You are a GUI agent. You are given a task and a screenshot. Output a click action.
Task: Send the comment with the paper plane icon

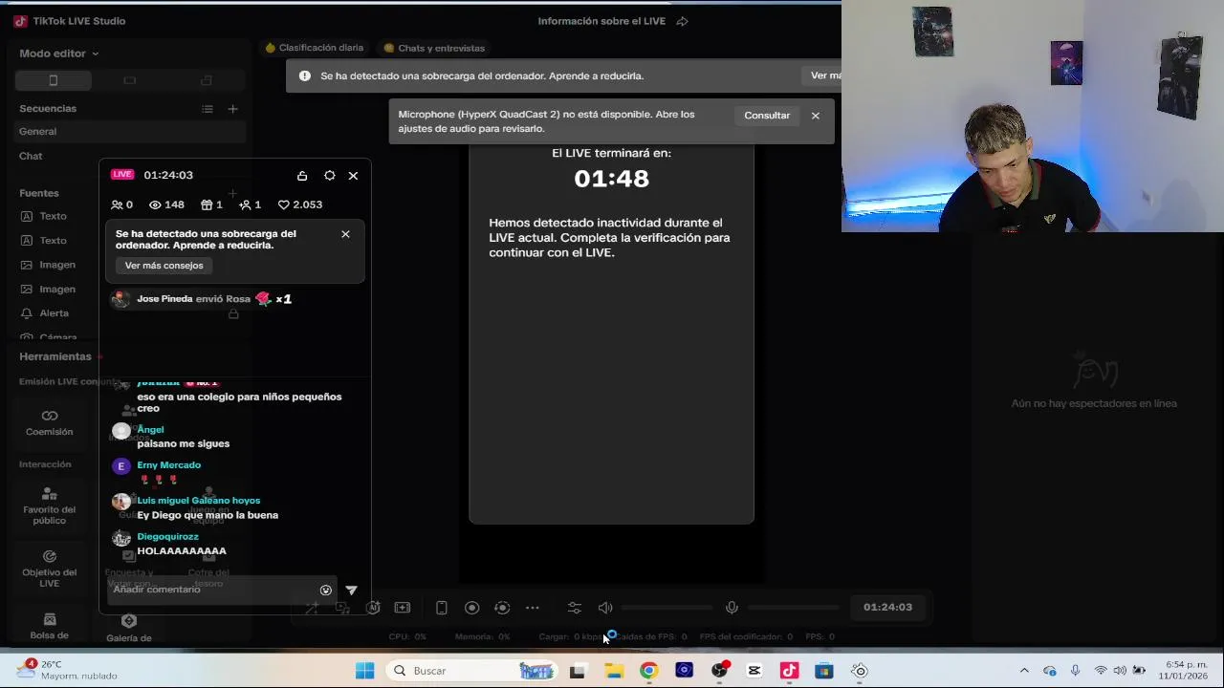click(351, 590)
